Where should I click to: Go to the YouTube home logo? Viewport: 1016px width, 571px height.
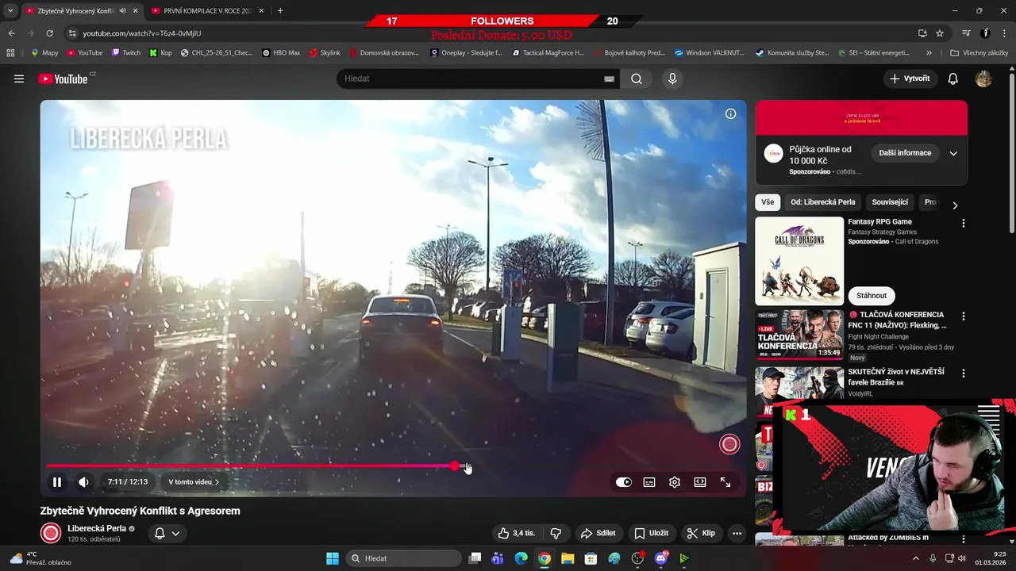63,79
